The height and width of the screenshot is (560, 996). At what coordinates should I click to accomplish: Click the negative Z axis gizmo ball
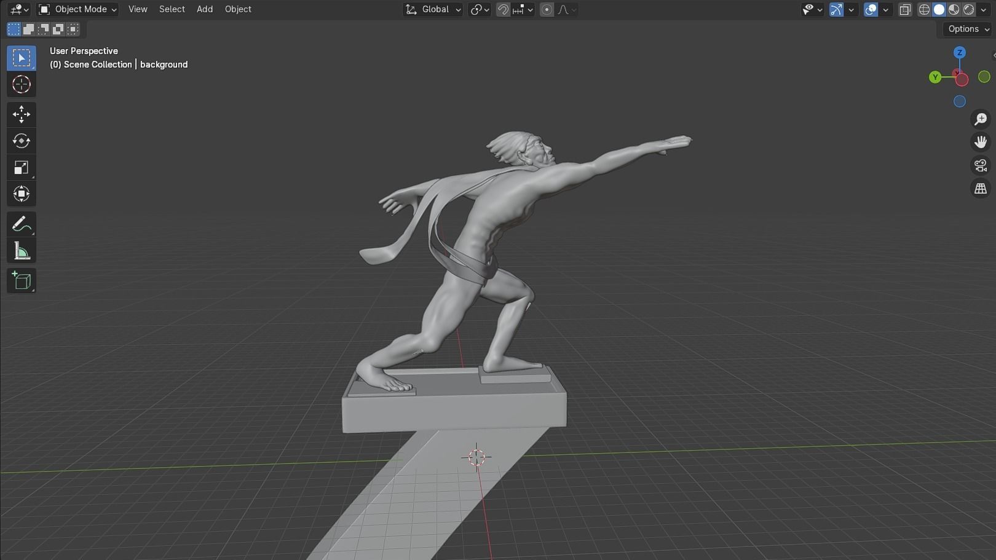960,101
